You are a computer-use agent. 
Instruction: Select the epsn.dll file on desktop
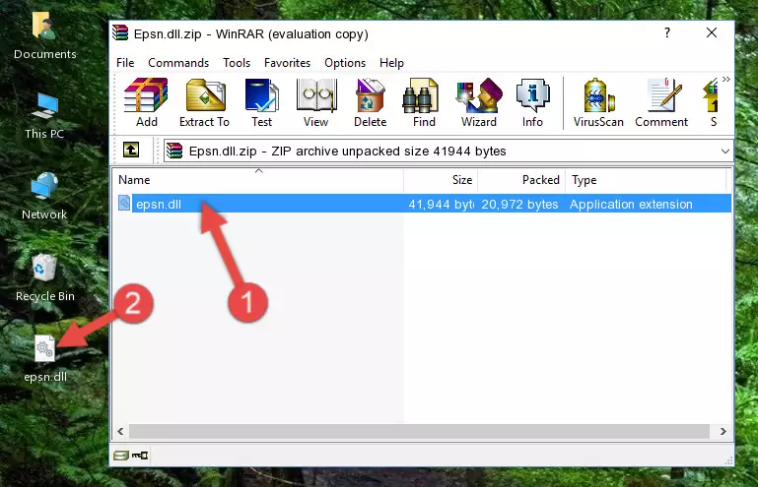point(45,359)
